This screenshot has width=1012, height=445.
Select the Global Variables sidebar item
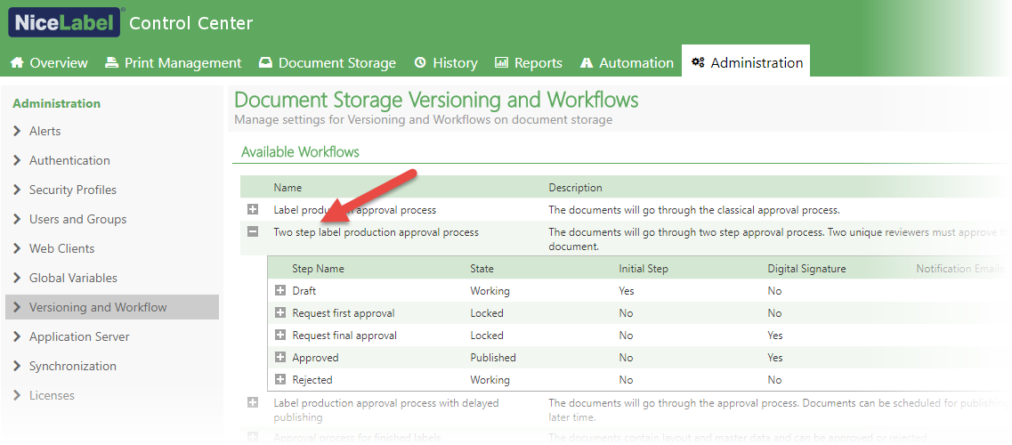(x=73, y=278)
